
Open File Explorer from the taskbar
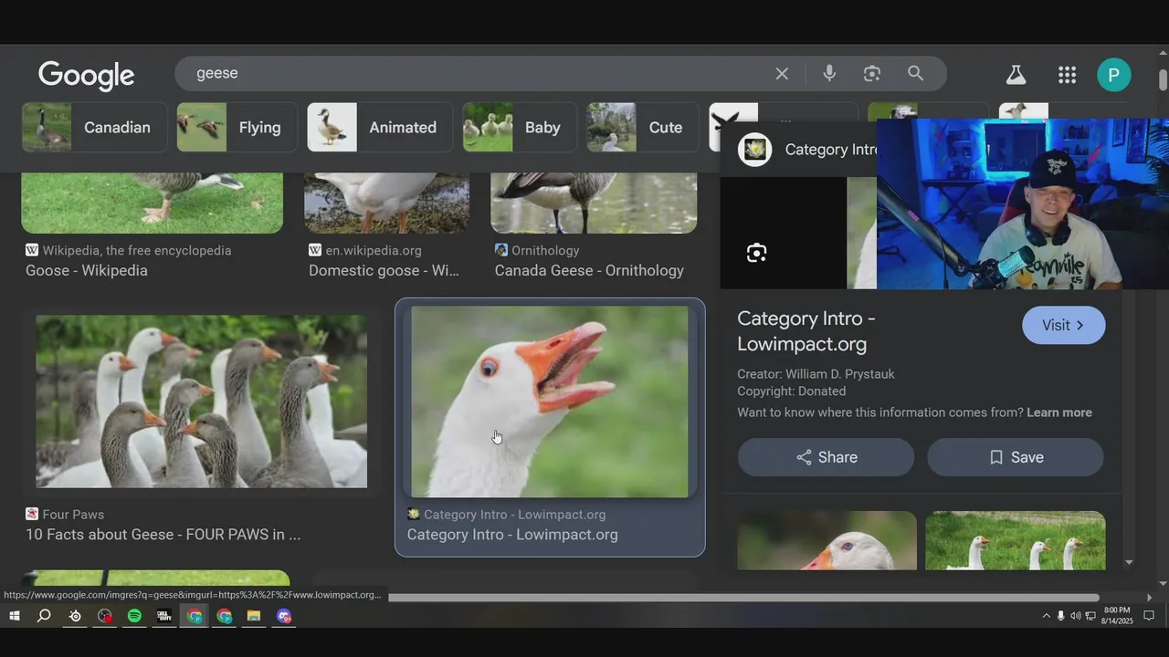pos(254,616)
